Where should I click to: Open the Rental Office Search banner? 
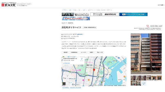click(x=76, y=14)
